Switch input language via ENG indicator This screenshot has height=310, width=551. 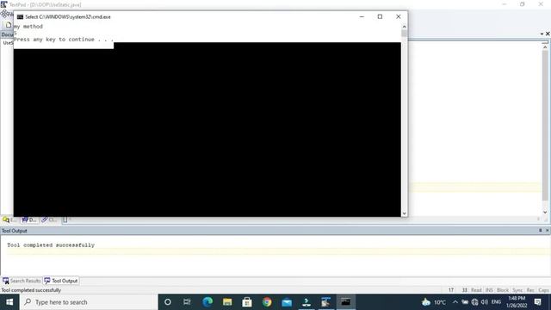(496, 302)
